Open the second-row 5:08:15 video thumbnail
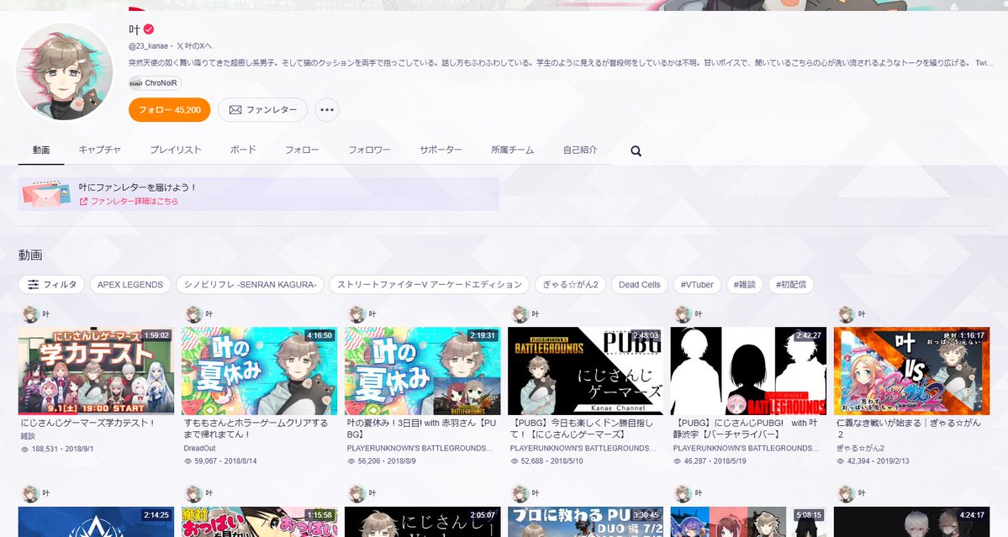The width and height of the screenshot is (1008, 537). [x=748, y=522]
